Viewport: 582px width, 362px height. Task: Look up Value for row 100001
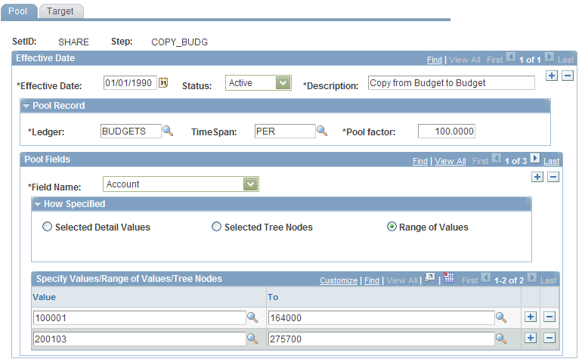pos(252,317)
